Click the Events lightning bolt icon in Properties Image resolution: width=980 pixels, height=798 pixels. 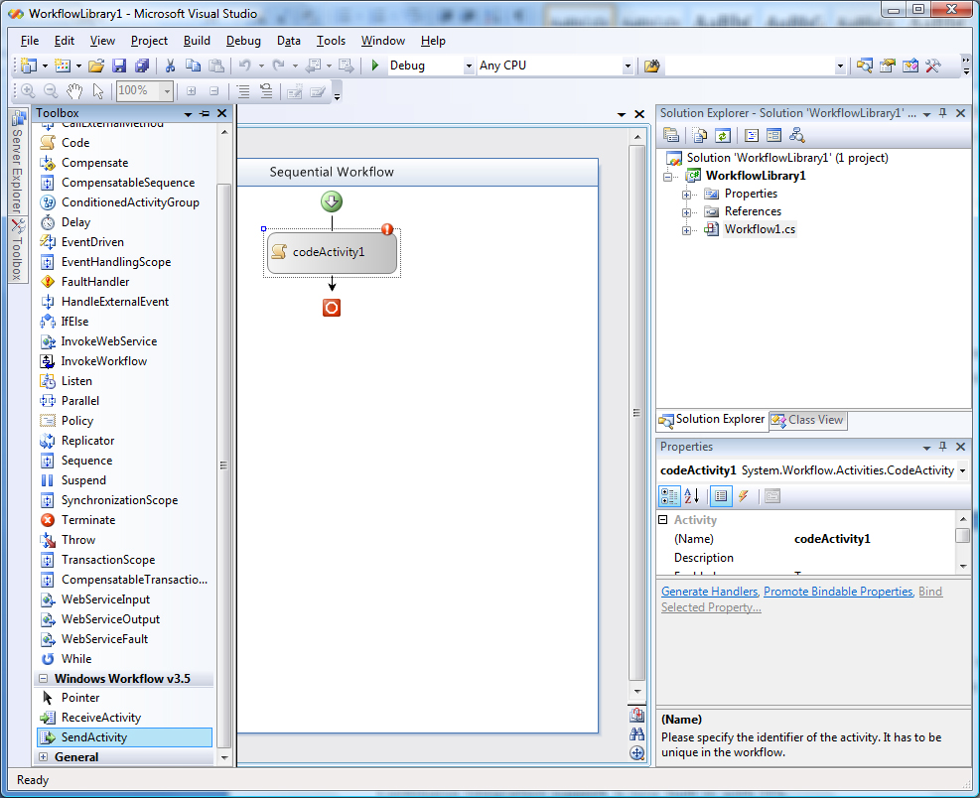[x=743, y=496]
